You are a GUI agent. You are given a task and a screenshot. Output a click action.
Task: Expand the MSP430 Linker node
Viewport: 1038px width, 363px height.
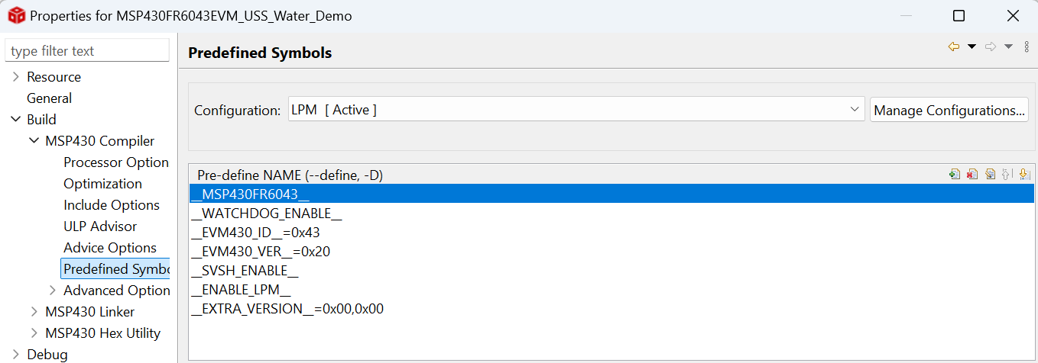pyautogui.click(x=34, y=312)
